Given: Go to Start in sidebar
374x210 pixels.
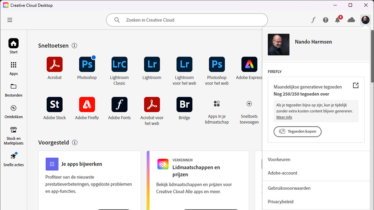Looking at the screenshot, I should tap(14, 46).
